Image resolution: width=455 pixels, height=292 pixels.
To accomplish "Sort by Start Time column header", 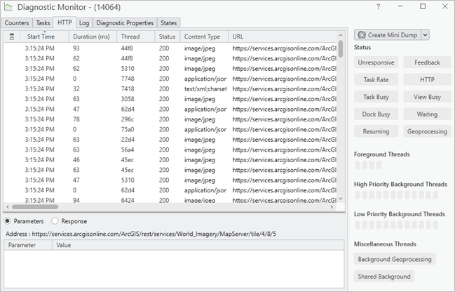I will [x=41, y=36].
